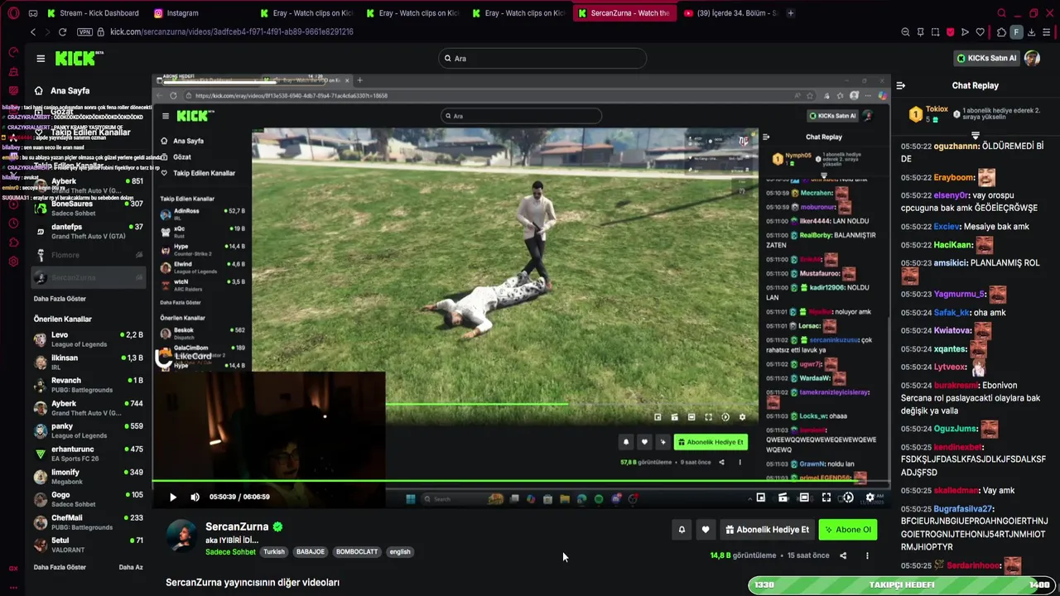Collapse the Chat Replay panel
The height and width of the screenshot is (596, 1060).
click(x=901, y=85)
